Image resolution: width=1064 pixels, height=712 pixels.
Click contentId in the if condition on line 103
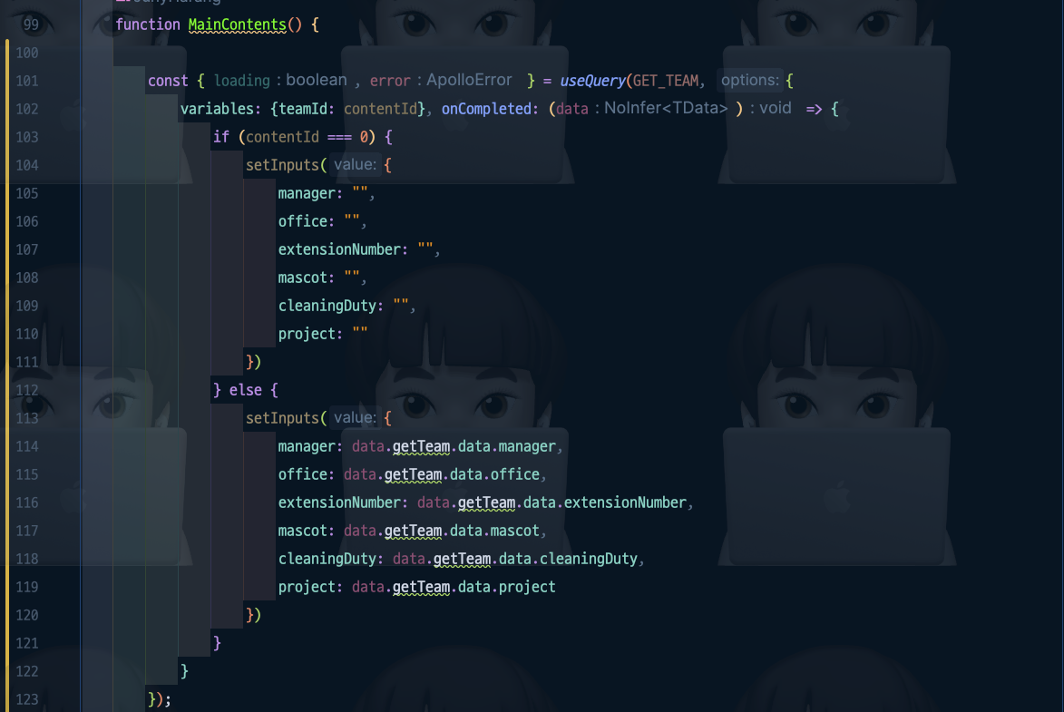point(282,137)
